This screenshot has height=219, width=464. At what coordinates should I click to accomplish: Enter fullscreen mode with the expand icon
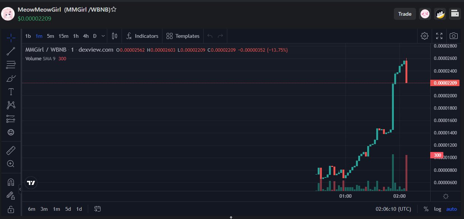click(439, 36)
